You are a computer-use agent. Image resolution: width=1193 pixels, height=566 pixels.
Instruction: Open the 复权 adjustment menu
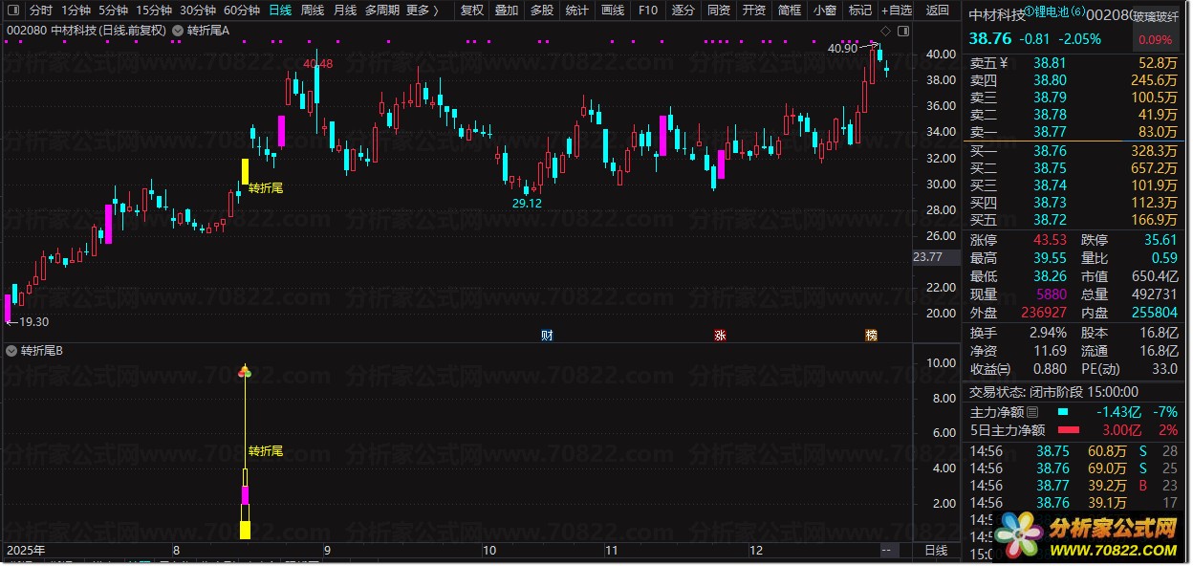point(472,11)
